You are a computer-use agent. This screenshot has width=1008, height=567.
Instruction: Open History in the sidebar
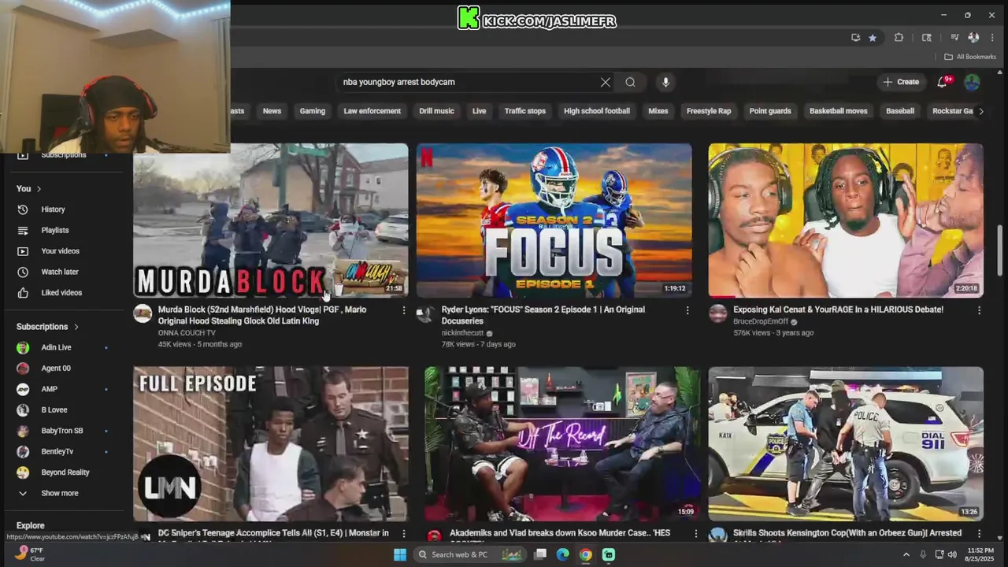click(53, 209)
